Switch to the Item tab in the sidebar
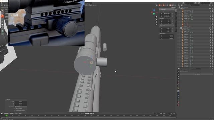 point(176,10)
